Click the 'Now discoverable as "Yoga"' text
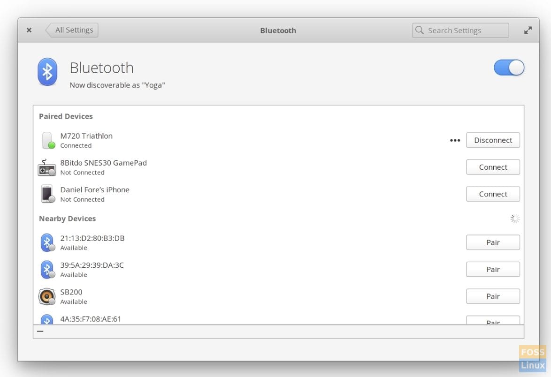Image resolution: width=551 pixels, height=377 pixels. click(x=117, y=85)
